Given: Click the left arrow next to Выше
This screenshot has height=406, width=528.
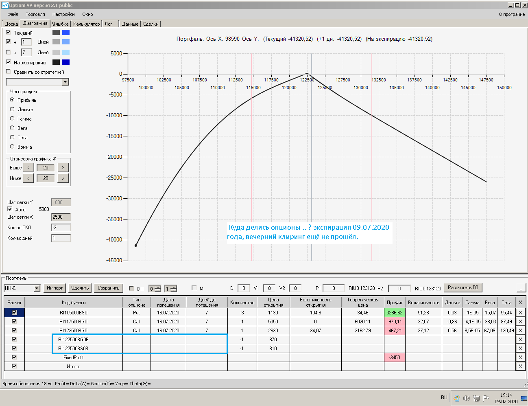Looking at the screenshot, I should pos(28,168).
